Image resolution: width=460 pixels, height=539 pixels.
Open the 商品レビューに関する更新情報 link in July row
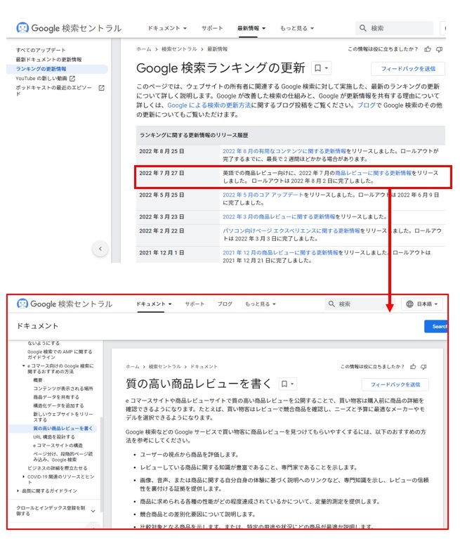[x=373, y=173]
